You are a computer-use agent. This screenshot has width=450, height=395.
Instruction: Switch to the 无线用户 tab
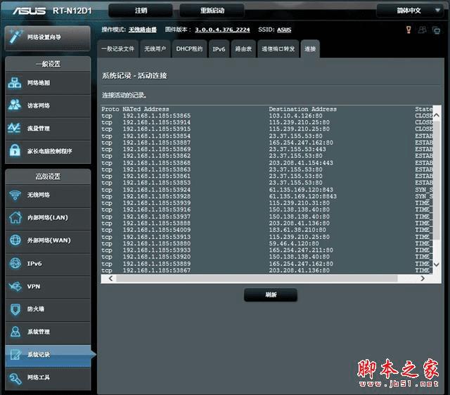155,49
